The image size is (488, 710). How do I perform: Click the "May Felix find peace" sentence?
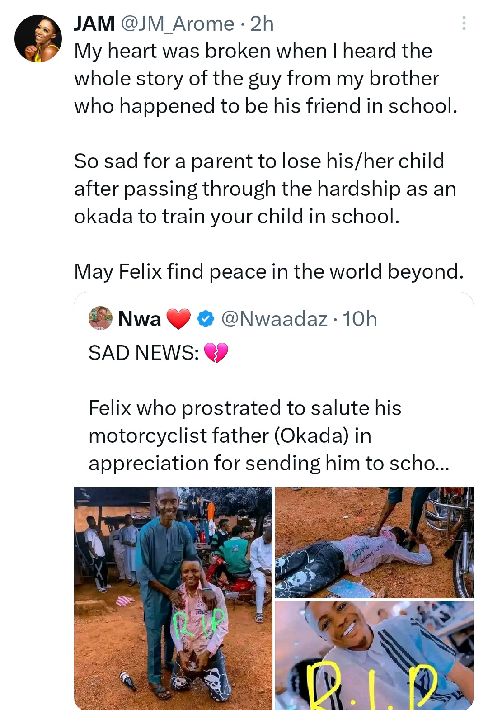pos(269,271)
